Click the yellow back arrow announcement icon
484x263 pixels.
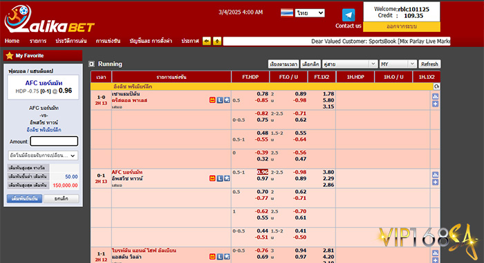[x=207, y=41]
